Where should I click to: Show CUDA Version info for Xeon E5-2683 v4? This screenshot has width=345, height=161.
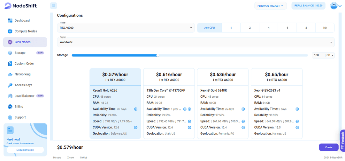tap(297, 128)
